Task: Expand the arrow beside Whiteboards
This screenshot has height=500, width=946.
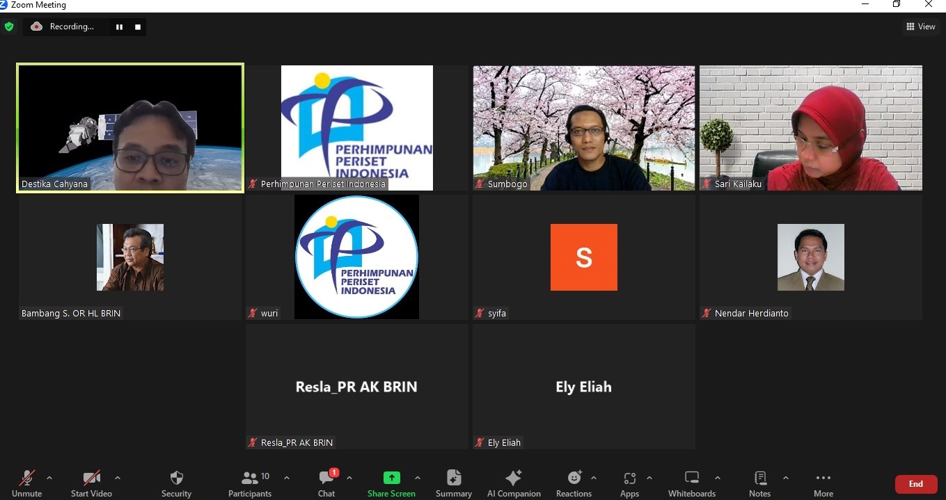Action: click(718, 478)
